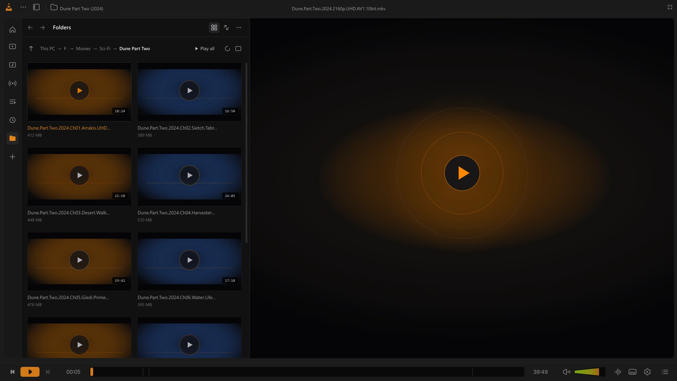The image size is (677, 381).
Task: Refresh the Dune Part Two folder
Action: [228, 49]
